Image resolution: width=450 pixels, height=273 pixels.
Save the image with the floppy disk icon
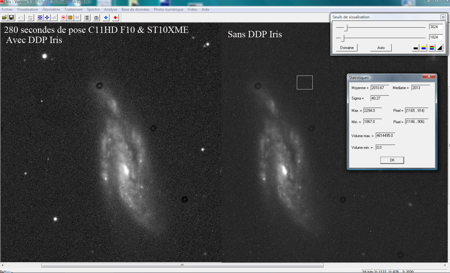11,18
